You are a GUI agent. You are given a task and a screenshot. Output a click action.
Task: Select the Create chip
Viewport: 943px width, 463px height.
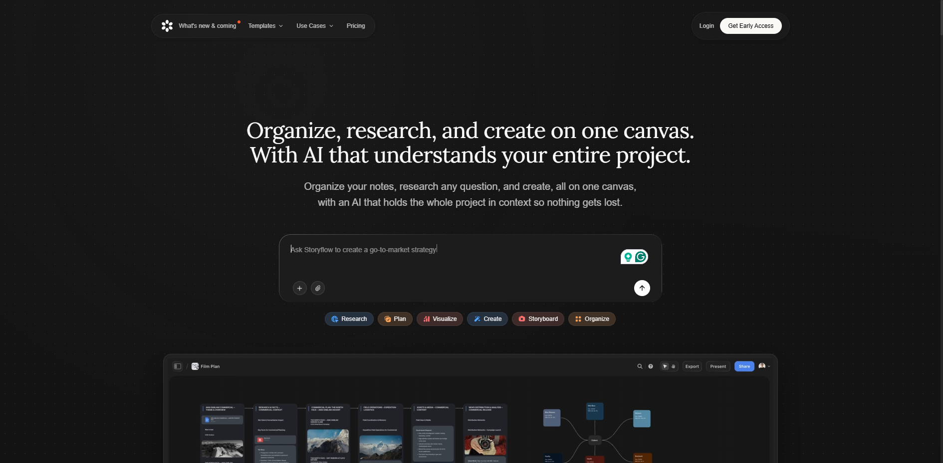(x=487, y=319)
